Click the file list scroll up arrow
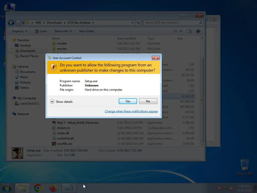The width and height of the screenshot is (257, 193). pos(202,38)
